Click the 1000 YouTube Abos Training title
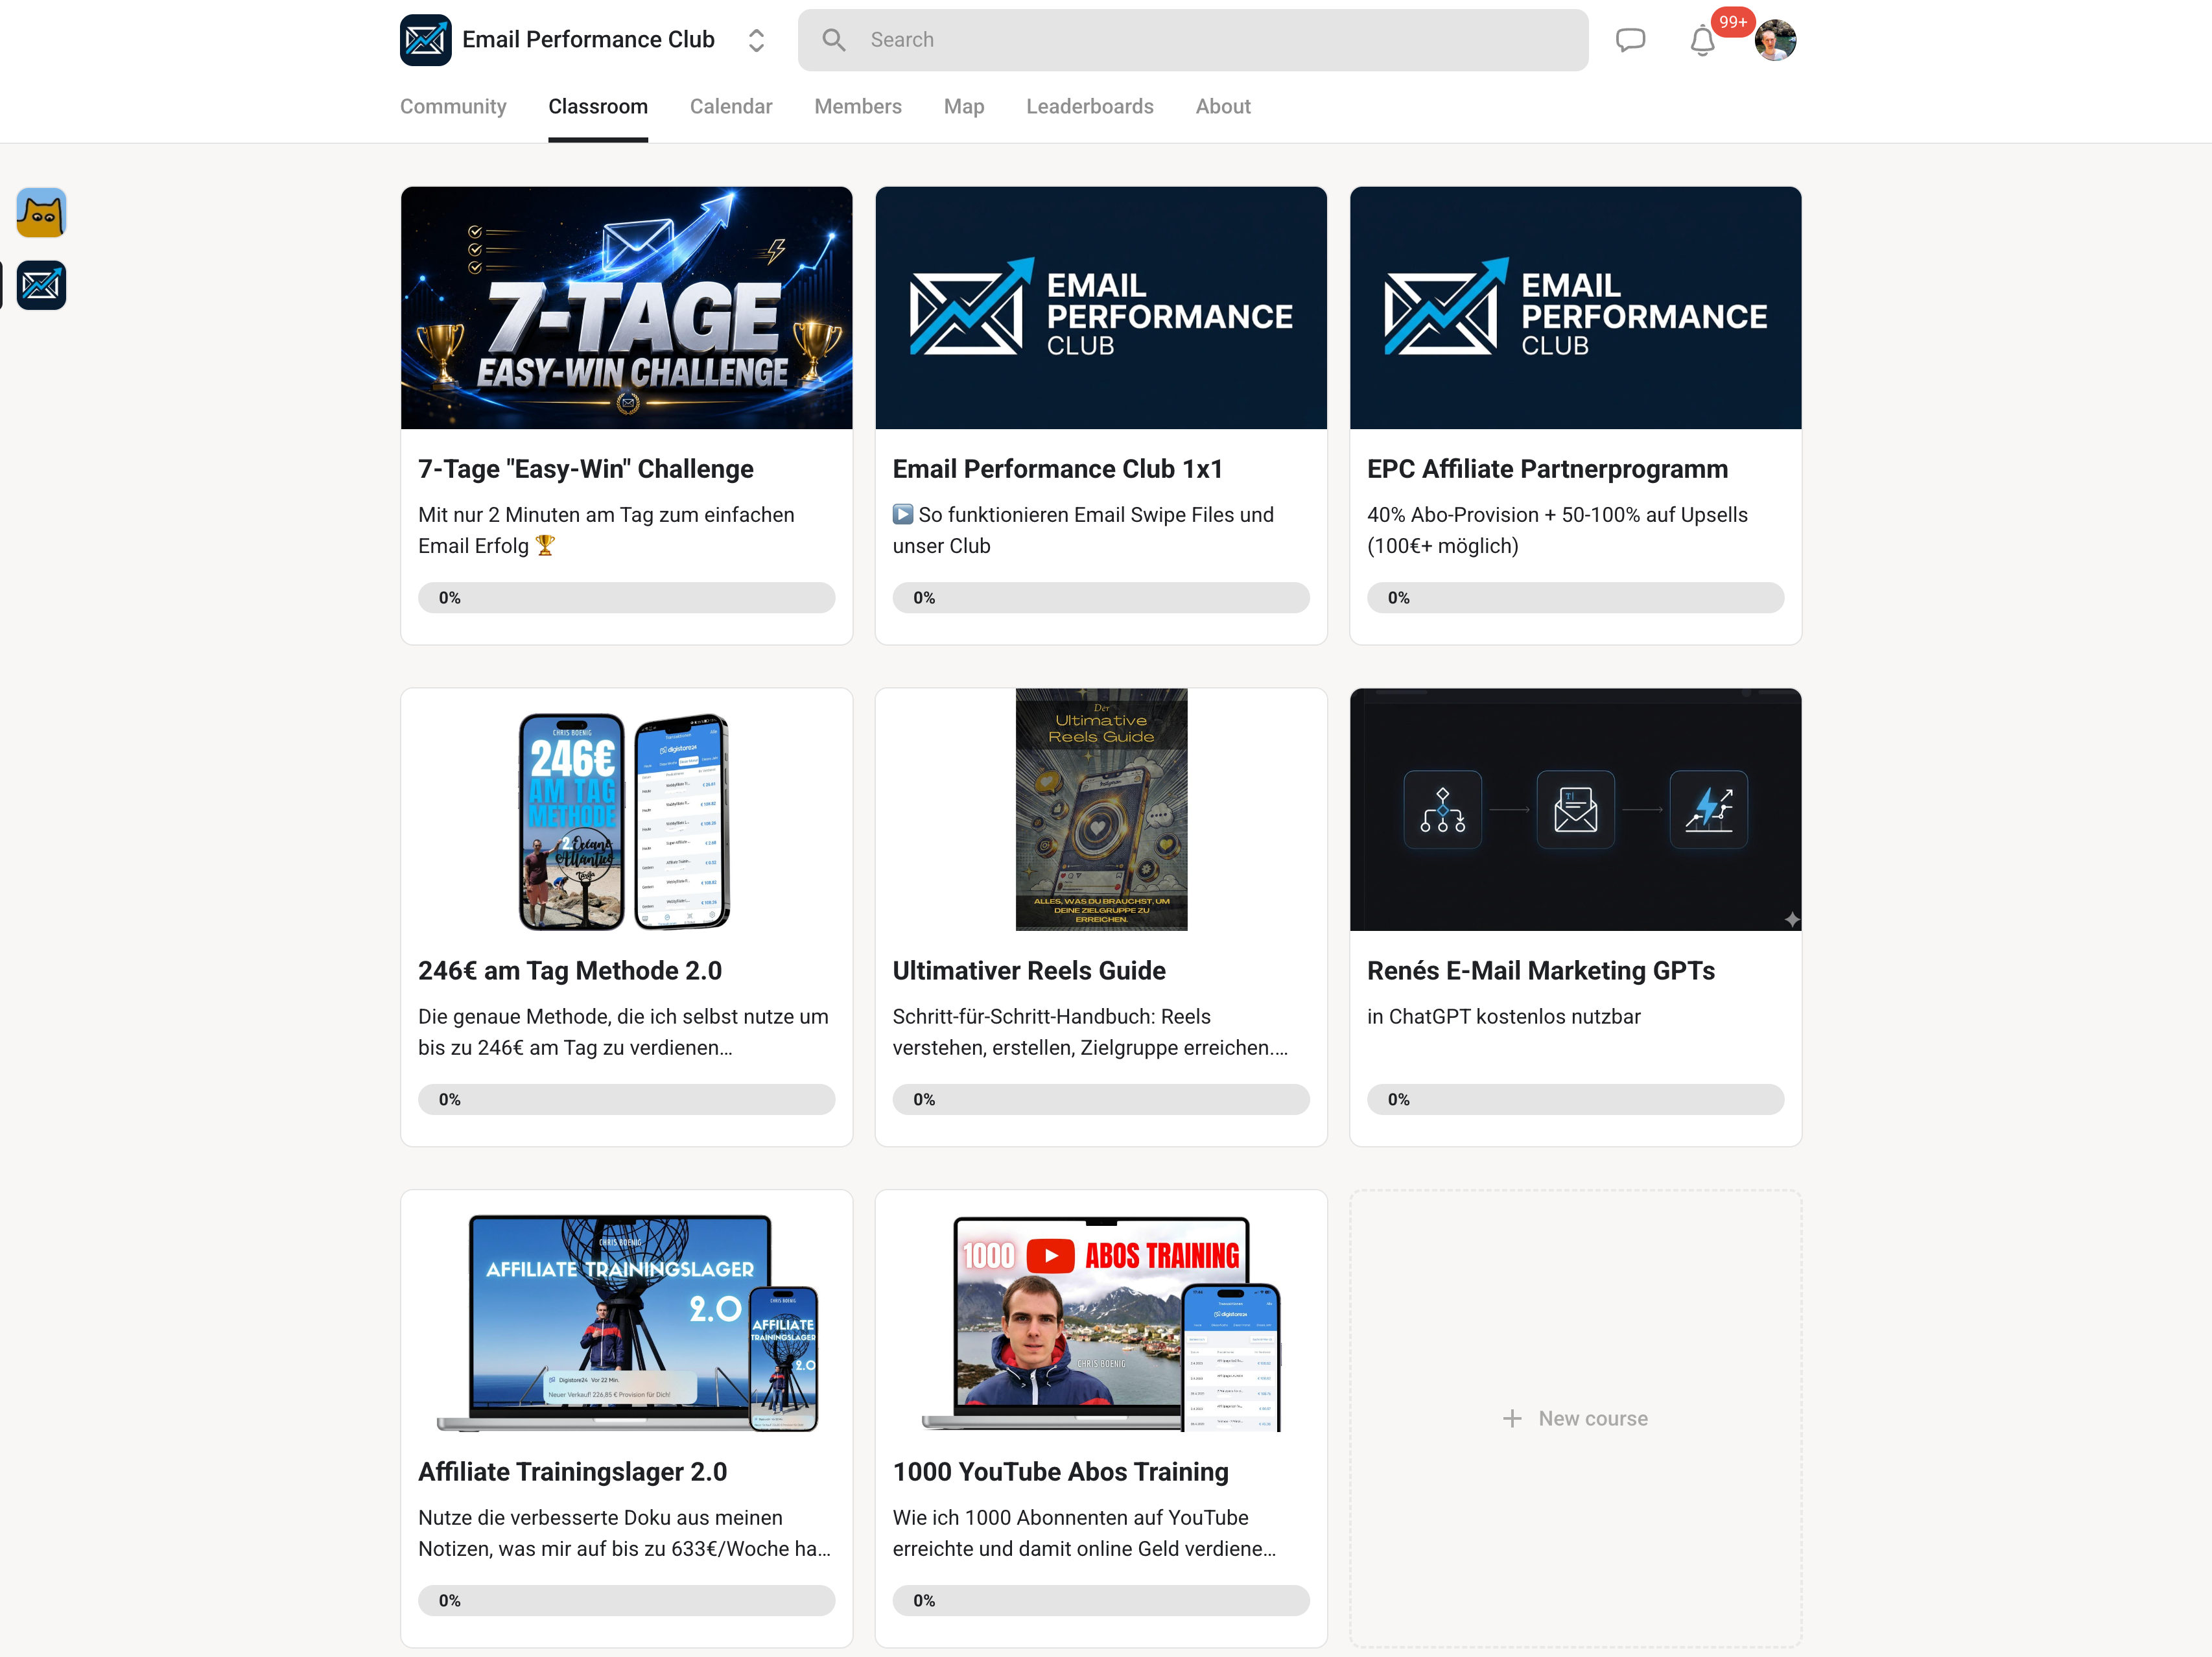 click(1061, 1472)
